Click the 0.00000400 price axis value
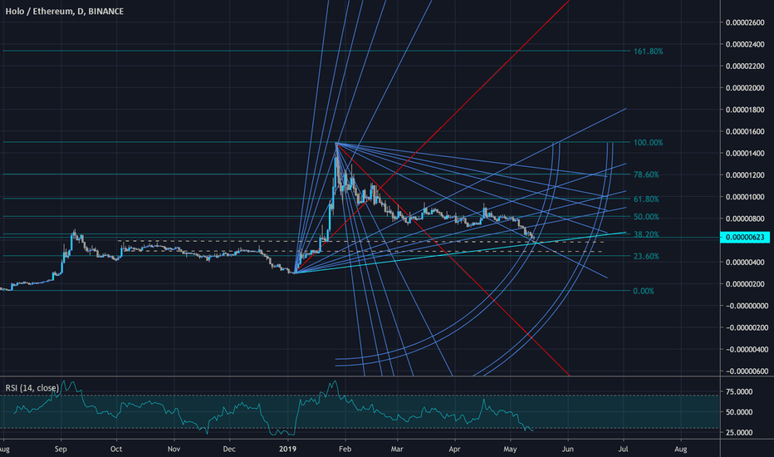 tap(745, 263)
